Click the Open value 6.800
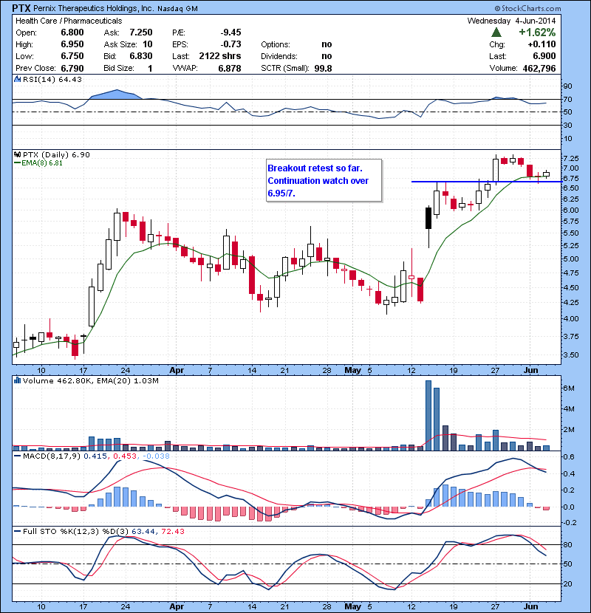This screenshot has width=591, height=613. pyautogui.click(x=72, y=32)
